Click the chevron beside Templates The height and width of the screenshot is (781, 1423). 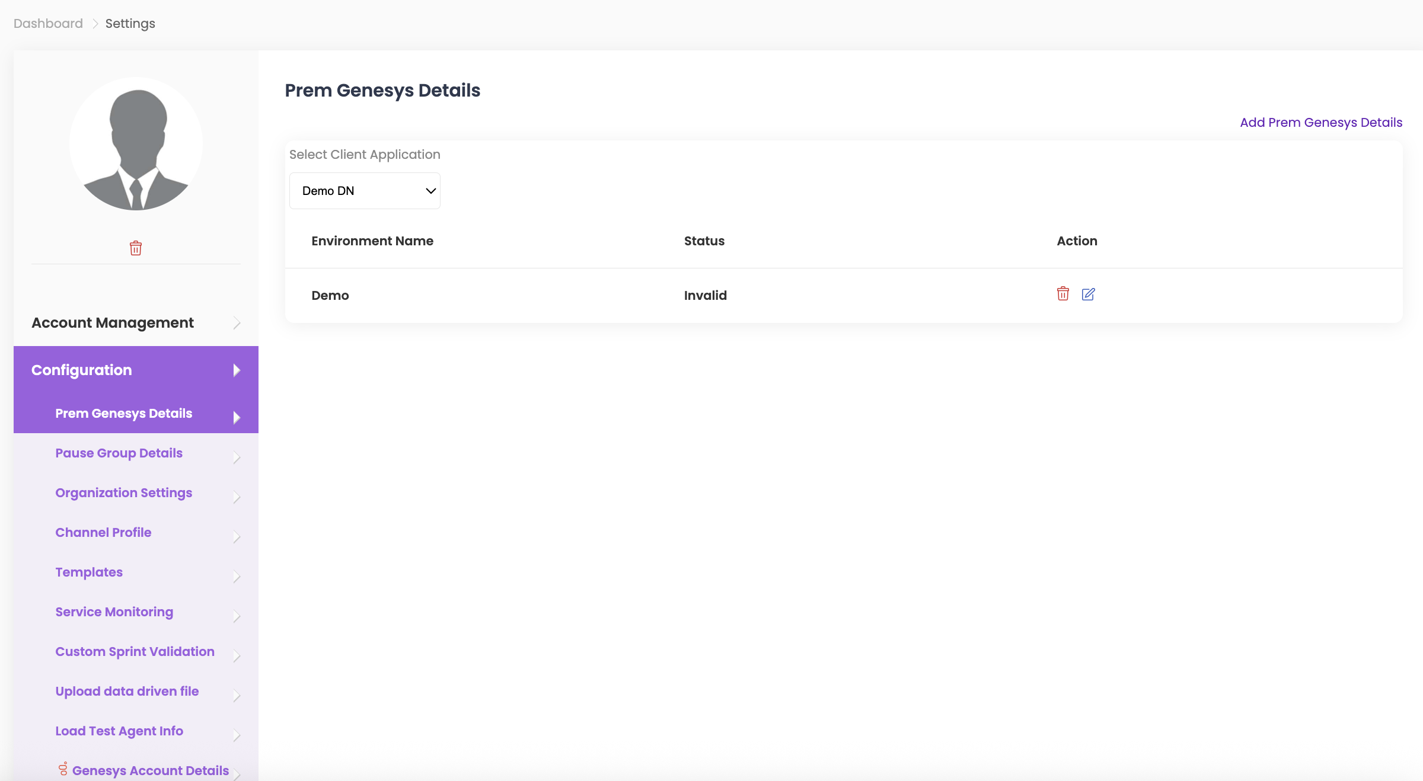coord(237,577)
